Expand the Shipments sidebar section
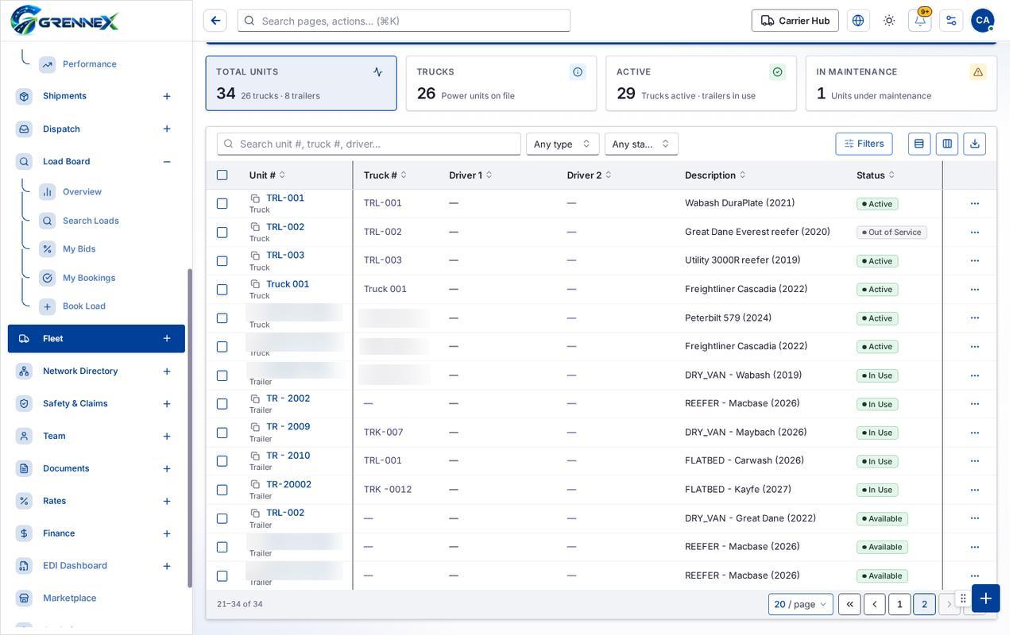 tap(167, 96)
